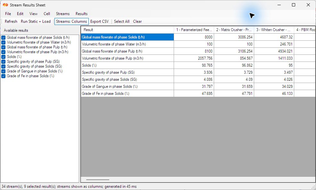This screenshot has height=190, width=316.
Task: Select table row Specific gravity of phase Solids
Action: pos(127,79)
